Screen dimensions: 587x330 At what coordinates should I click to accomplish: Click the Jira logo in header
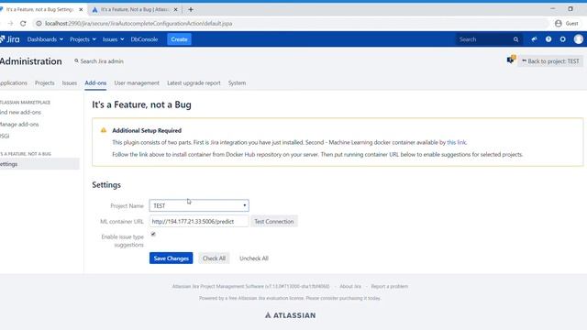pyautogui.click(x=10, y=39)
